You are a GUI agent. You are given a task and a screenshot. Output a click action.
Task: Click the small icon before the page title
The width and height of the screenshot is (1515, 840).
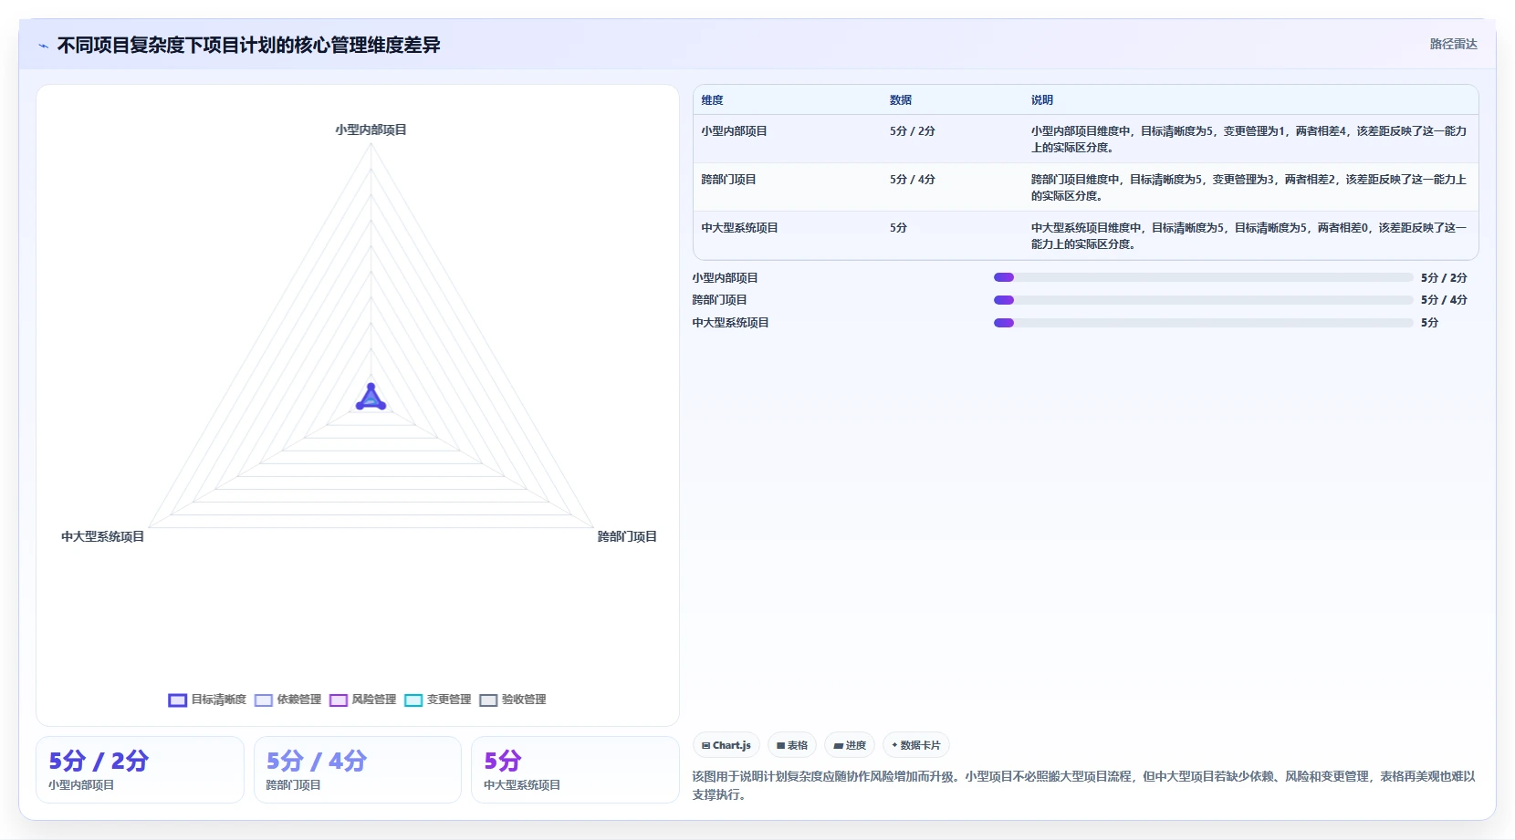click(x=43, y=46)
